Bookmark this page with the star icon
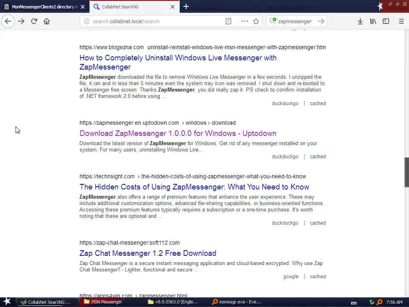409x307 pixels. (x=256, y=21)
